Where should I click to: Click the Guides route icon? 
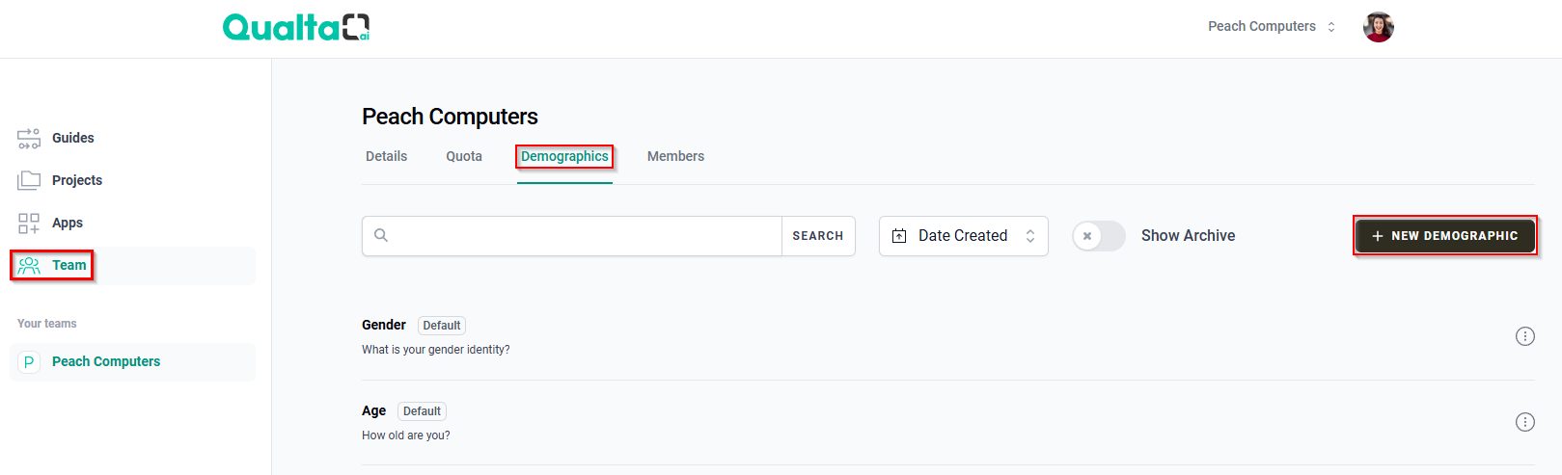click(29, 139)
